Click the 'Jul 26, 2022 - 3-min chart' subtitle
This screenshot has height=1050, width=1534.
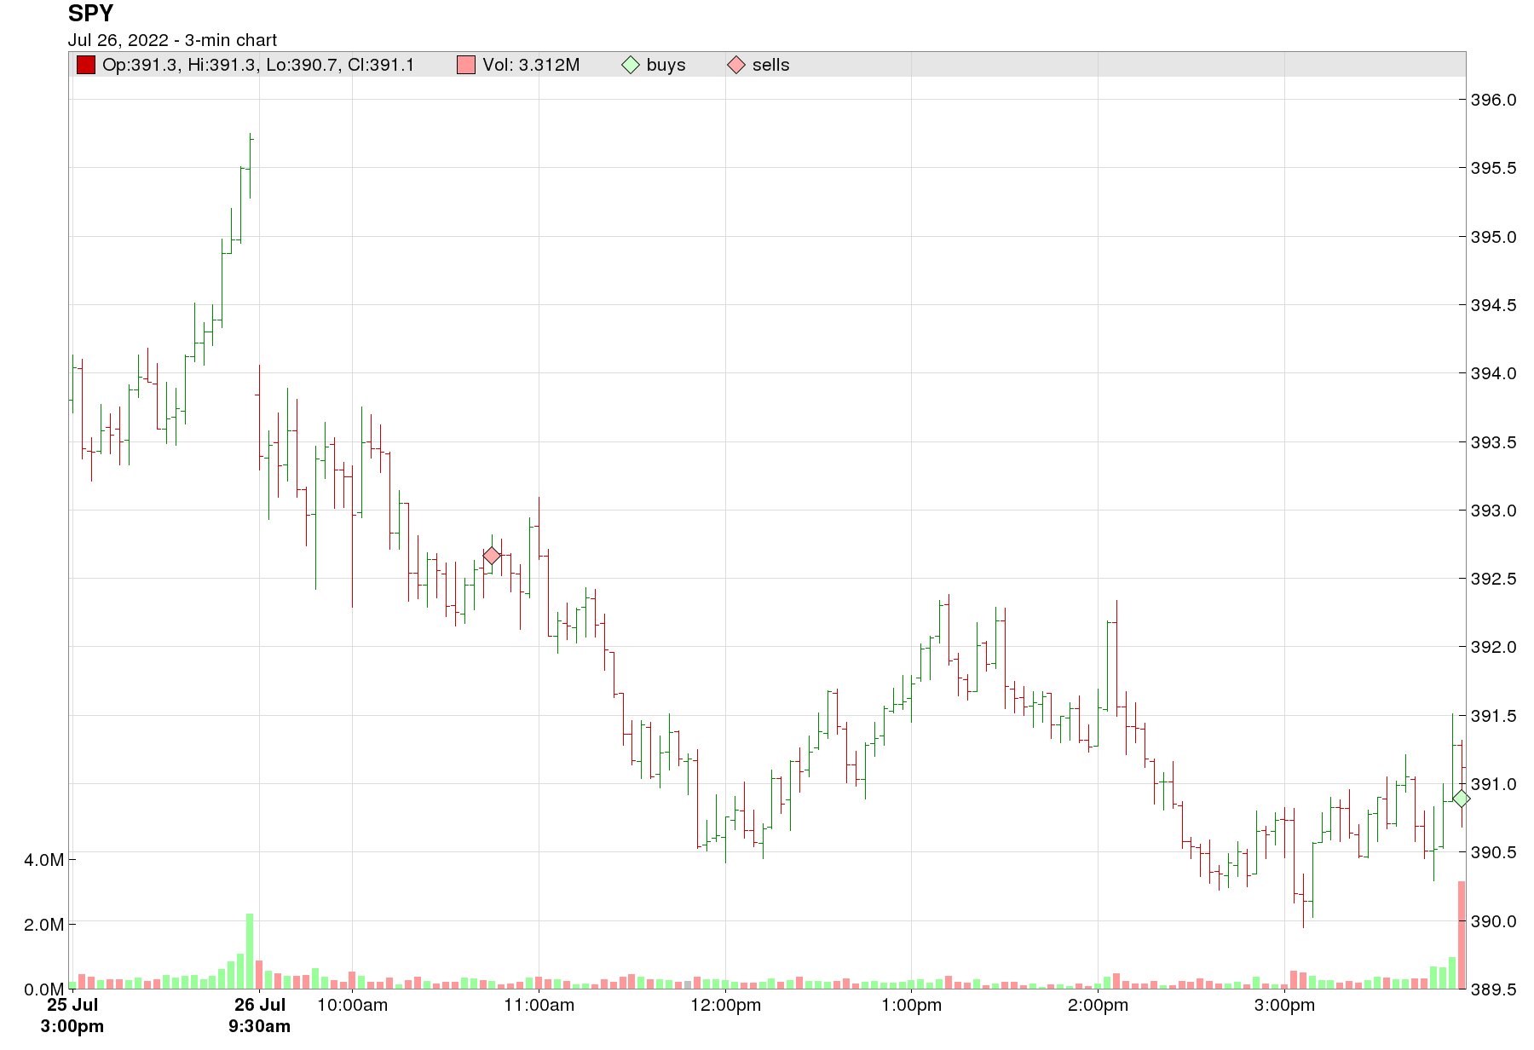tap(172, 40)
